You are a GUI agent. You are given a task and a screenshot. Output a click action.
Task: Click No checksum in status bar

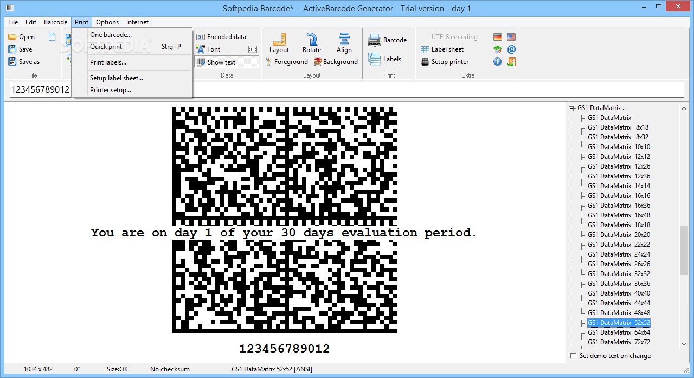click(x=170, y=369)
